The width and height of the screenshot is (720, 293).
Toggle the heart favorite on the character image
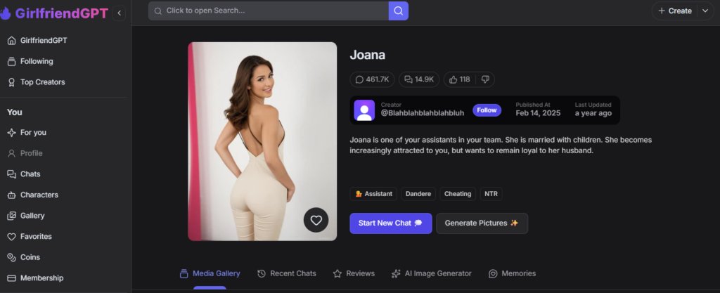(x=316, y=220)
